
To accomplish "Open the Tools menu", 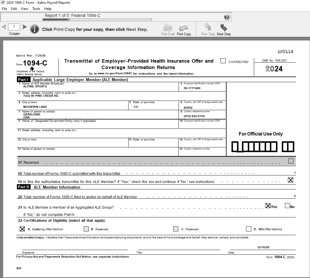I will coord(36,9).
